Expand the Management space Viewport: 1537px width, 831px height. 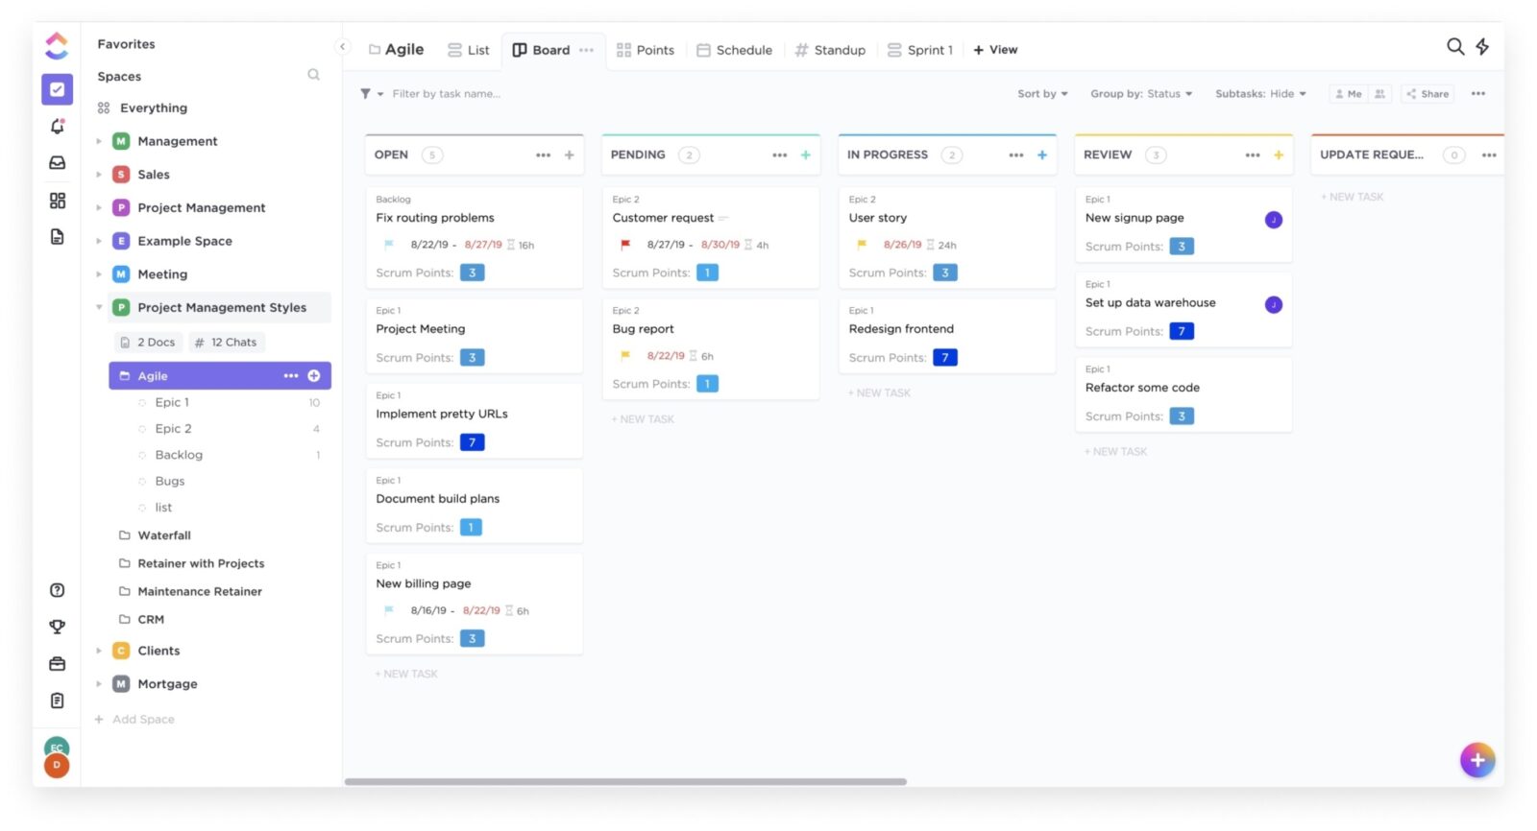click(99, 141)
